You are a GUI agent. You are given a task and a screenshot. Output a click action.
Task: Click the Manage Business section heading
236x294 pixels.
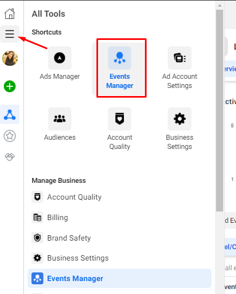click(59, 181)
